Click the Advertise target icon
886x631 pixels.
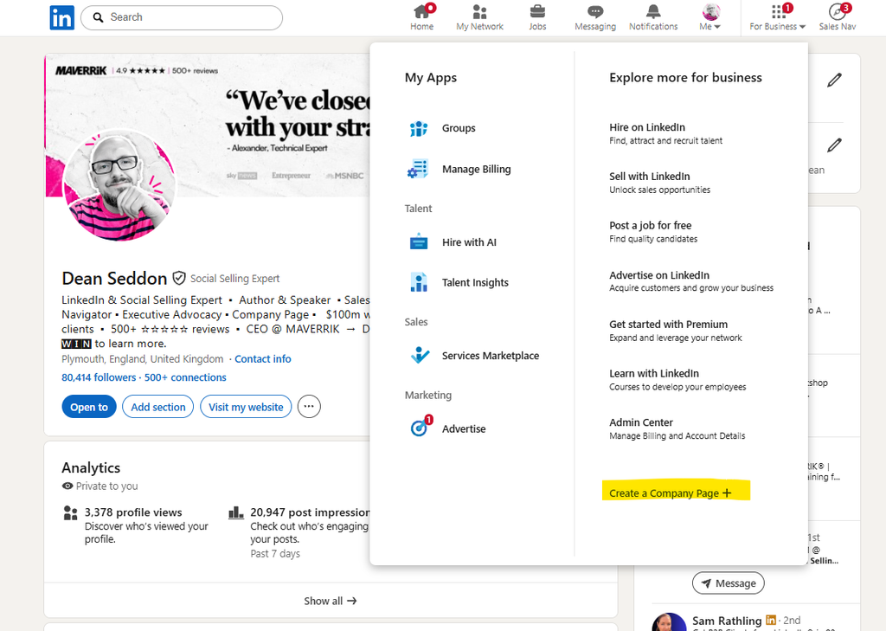pyautogui.click(x=420, y=428)
